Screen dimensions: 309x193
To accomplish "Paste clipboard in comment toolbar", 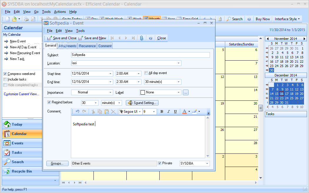I will [107, 112].
